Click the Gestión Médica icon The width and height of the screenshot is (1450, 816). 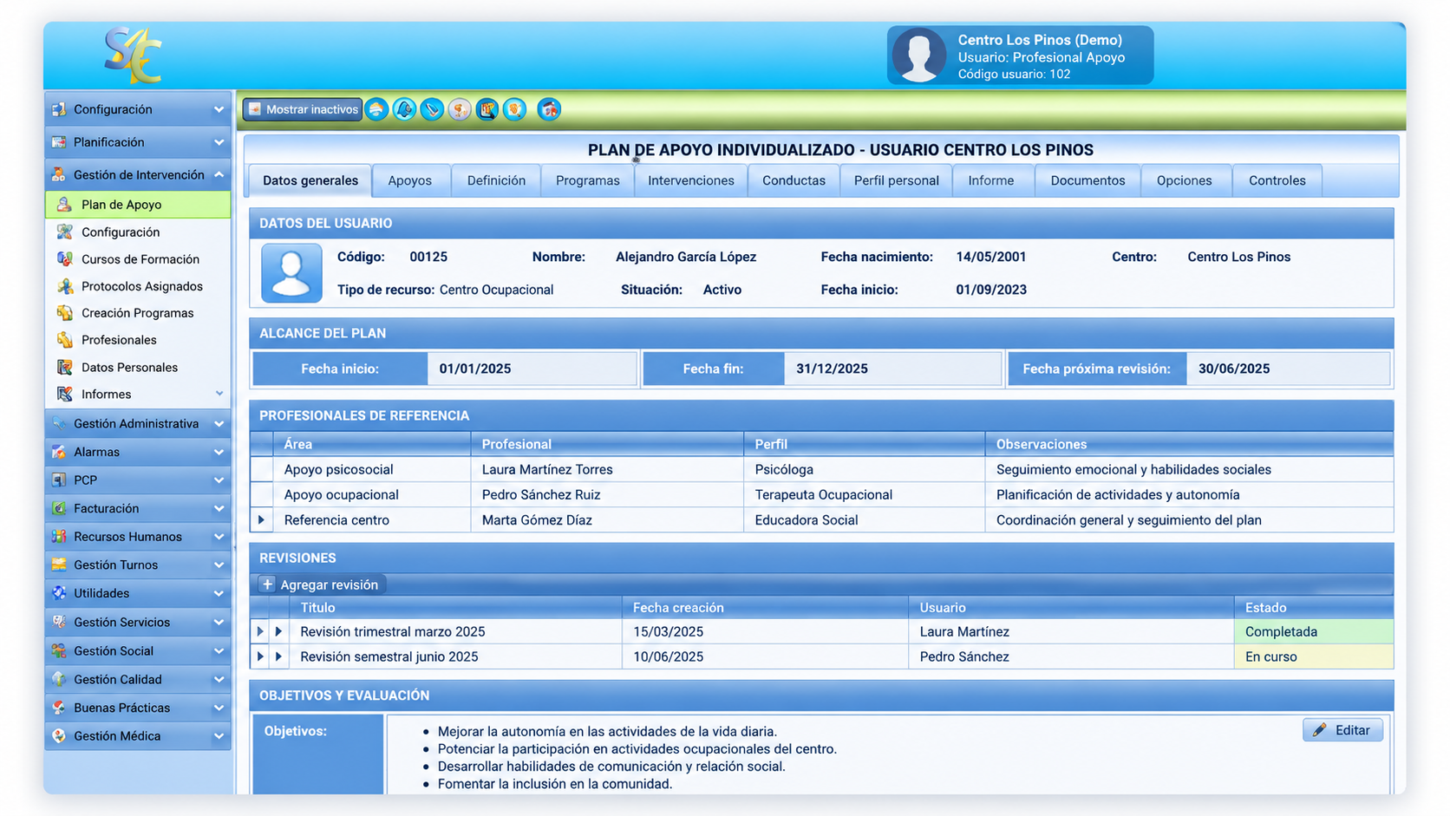(x=59, y=735)
